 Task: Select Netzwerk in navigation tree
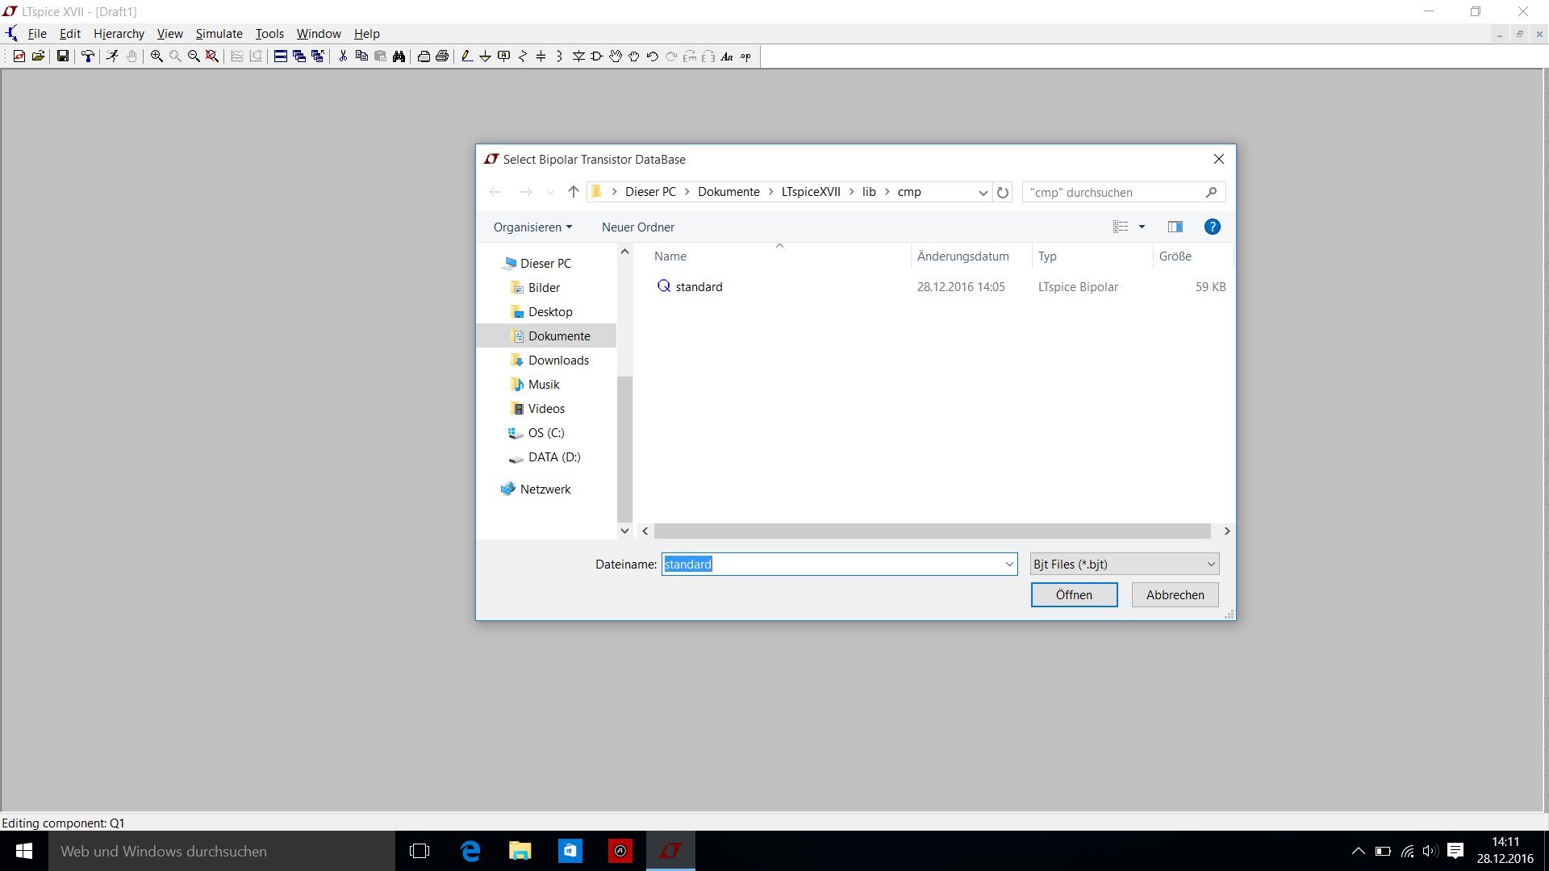click(x=545, y=490)
